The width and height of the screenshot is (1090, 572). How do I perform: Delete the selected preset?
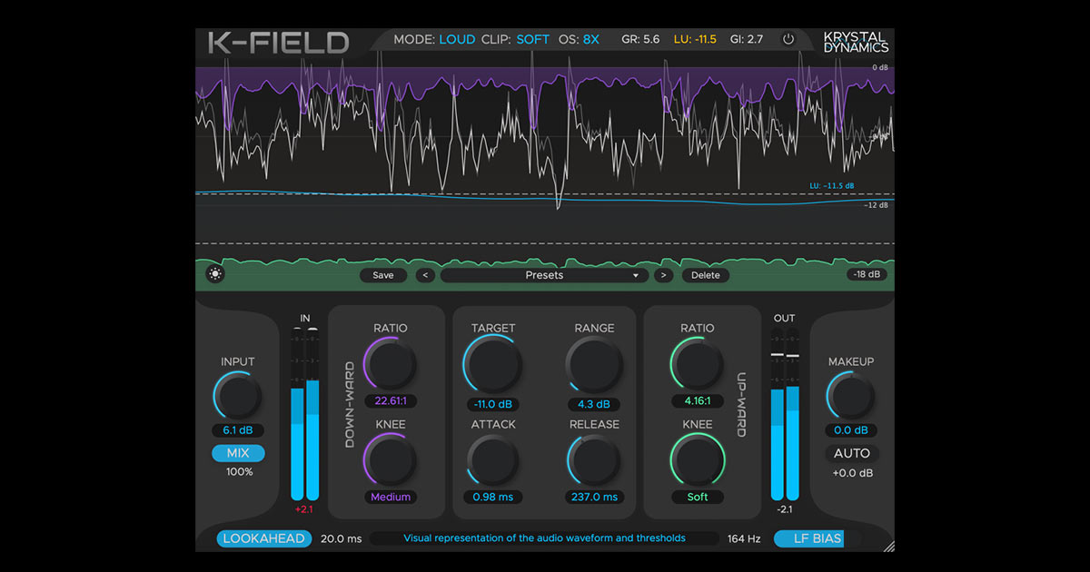coord(706,274)
